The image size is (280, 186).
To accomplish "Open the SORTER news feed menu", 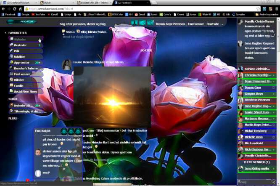I will (x=146, y=50).
